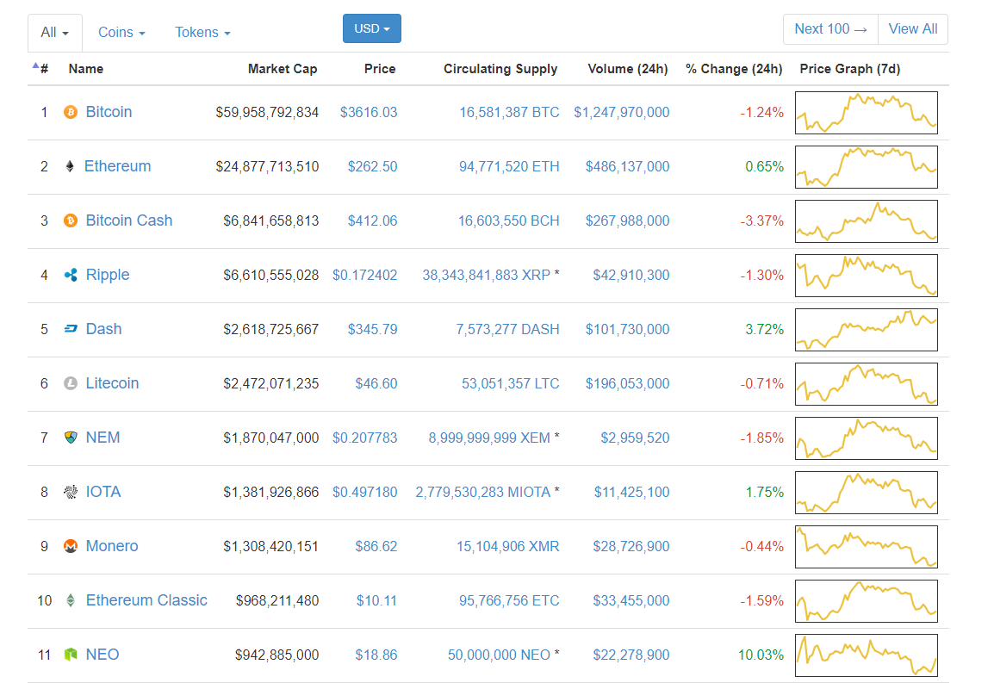Click the NEO green cube icon
The image size is (994, 683).
coord(71,655)
